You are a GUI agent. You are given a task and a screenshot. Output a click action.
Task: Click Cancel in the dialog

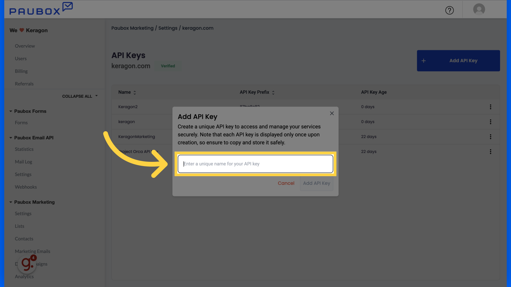click(x=286, y=183)
